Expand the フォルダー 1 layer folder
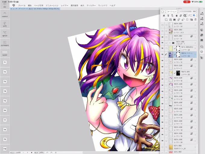Screen dimensions: 205x154 pos(170,43)
